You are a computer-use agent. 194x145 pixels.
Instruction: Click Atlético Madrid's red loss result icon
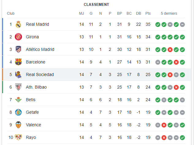[x=170, y=49]
